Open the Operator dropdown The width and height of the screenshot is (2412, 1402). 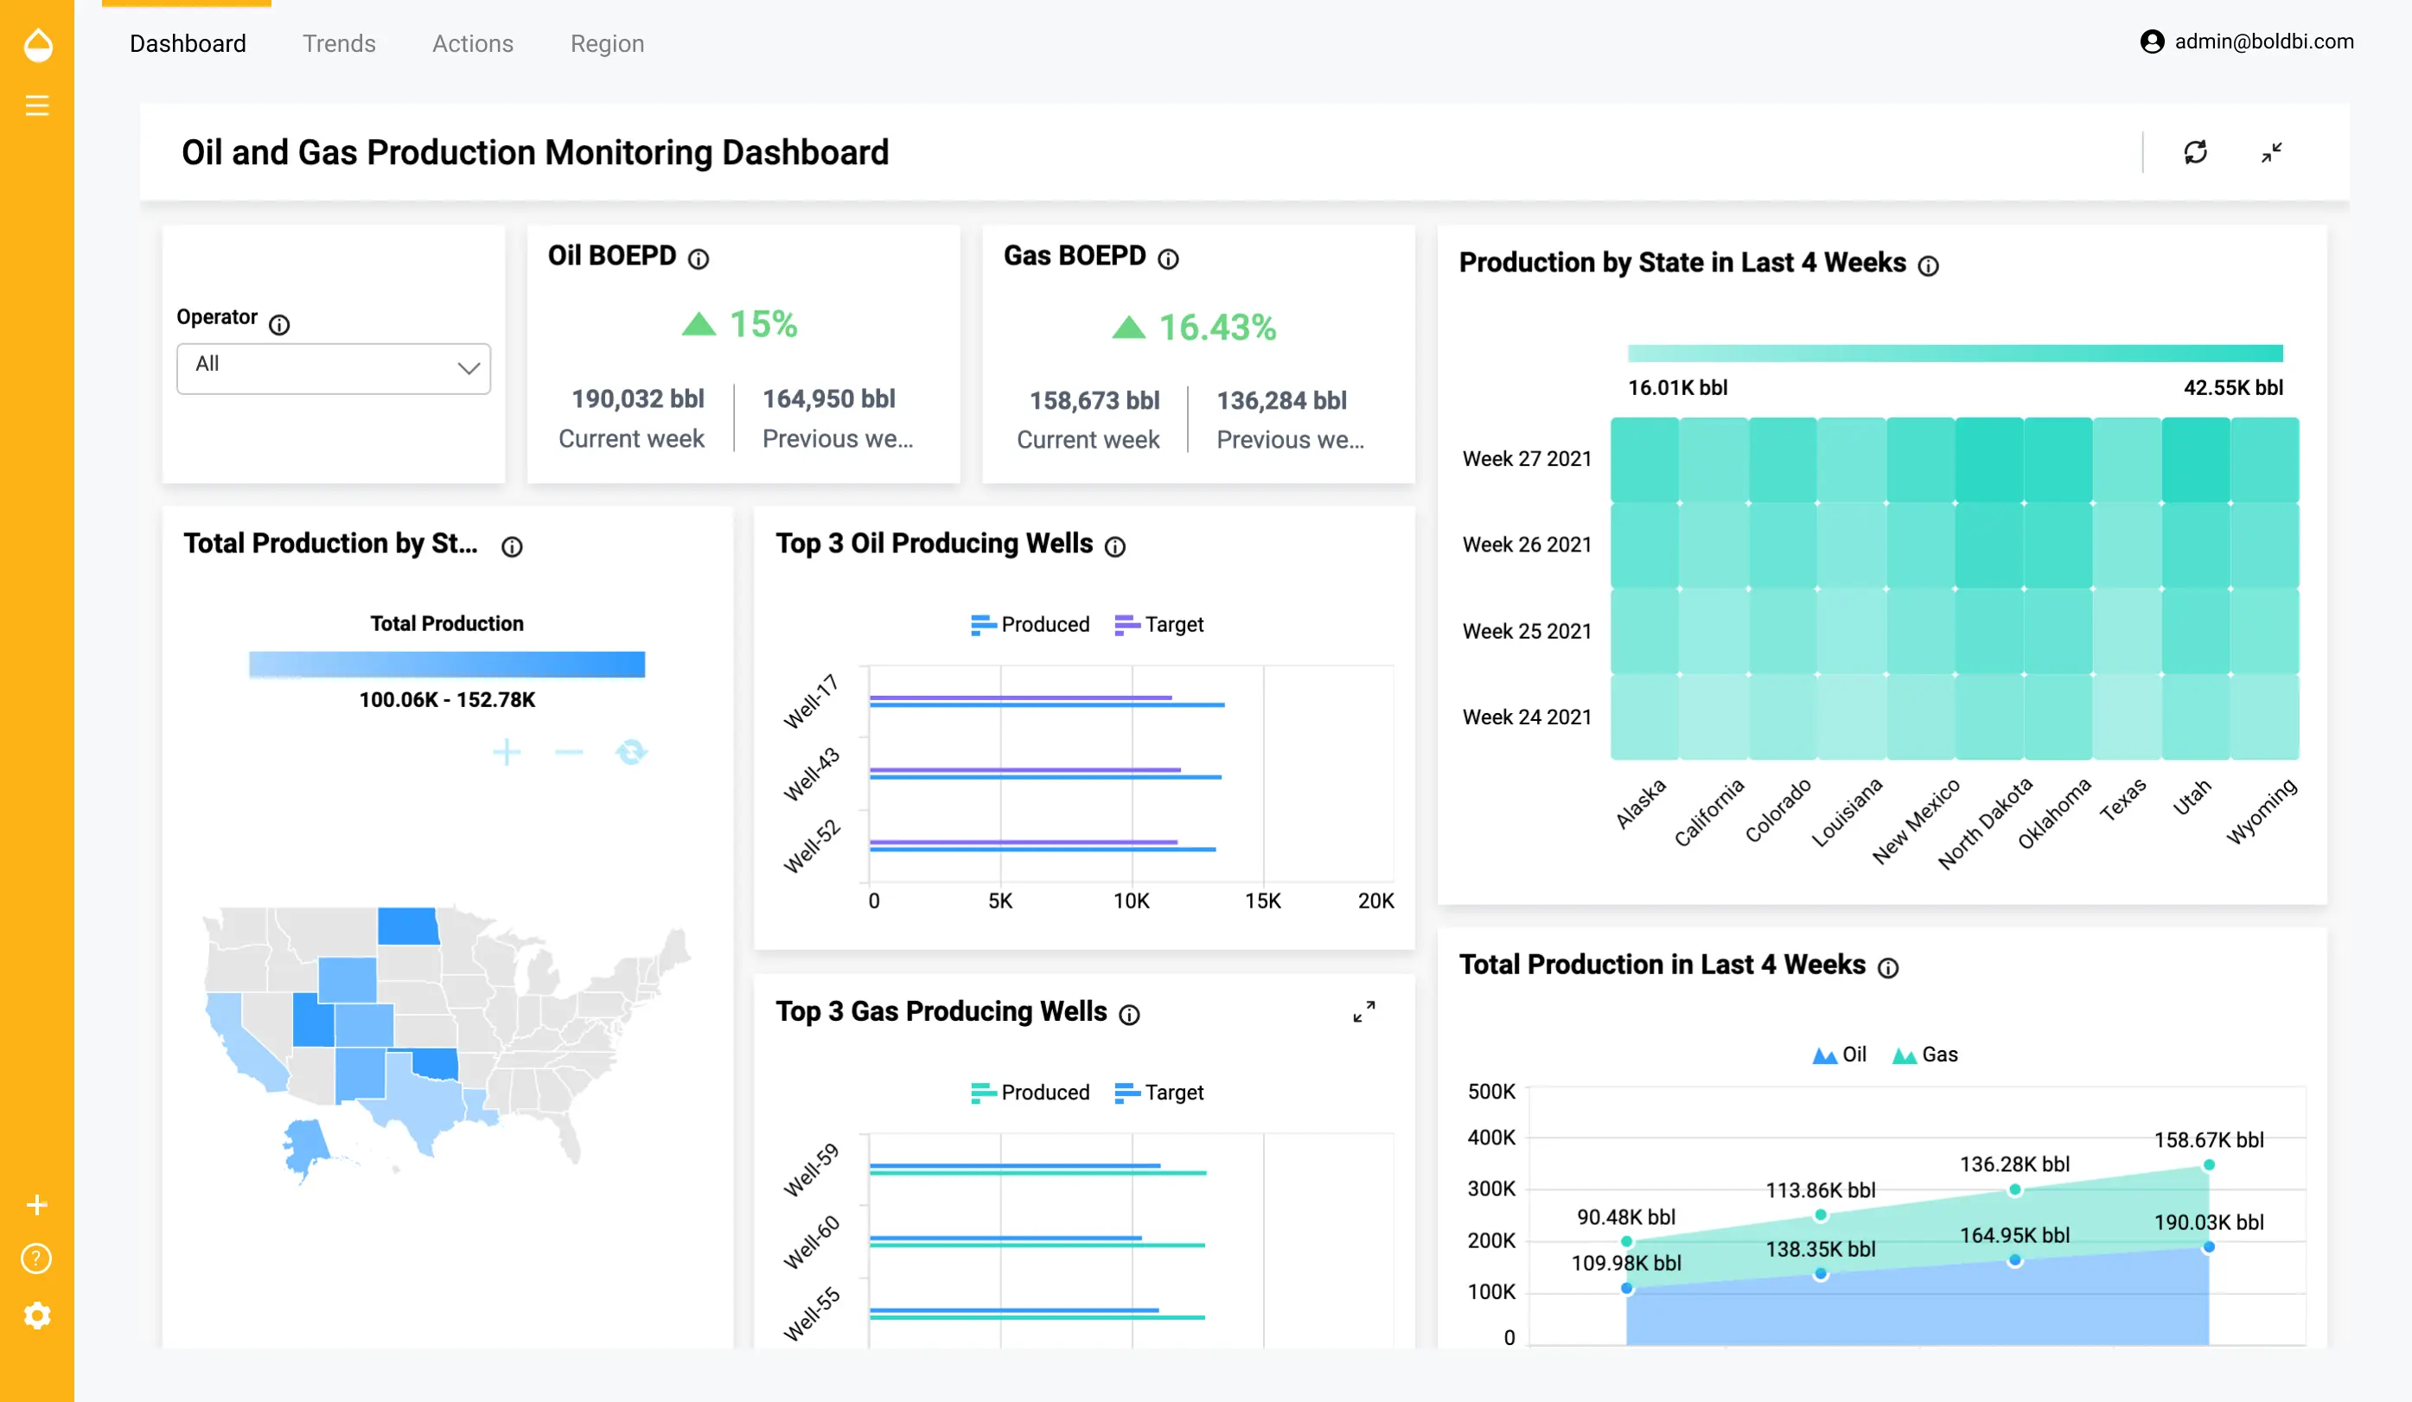[x=332, y=368]
